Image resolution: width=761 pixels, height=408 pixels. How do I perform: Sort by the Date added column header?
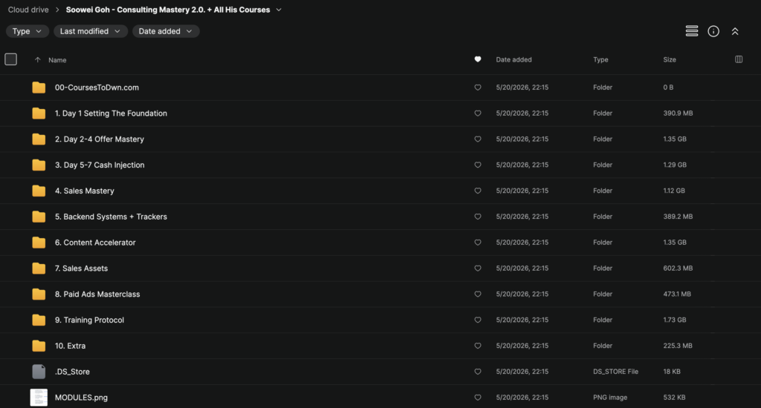(x=514, y=59)
